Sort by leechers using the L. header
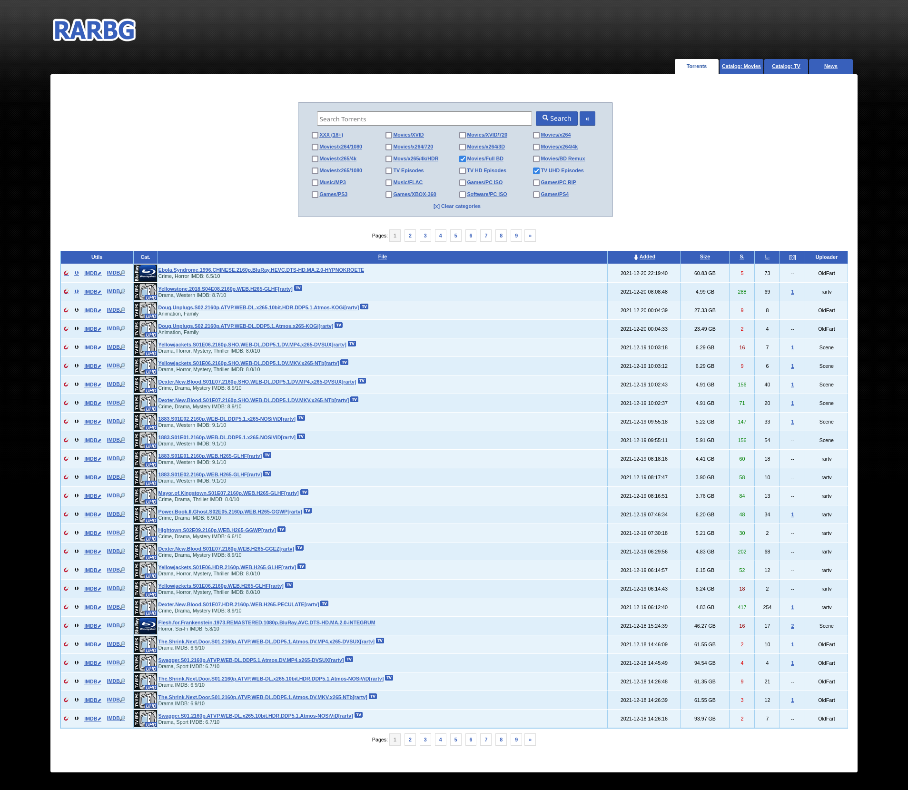This screenshot has width=908, height=790. tap(767, 257)
